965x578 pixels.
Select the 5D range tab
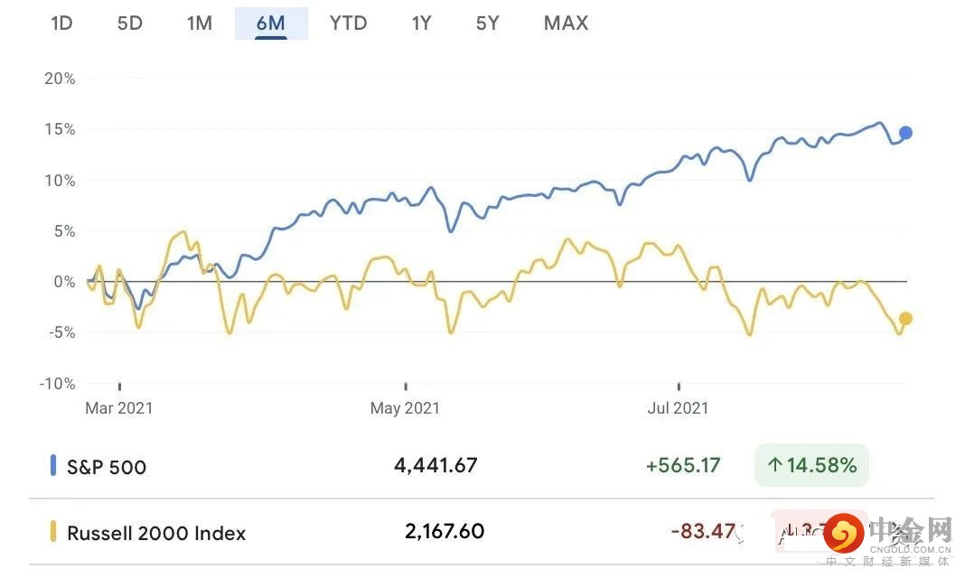tap(130, 23)
